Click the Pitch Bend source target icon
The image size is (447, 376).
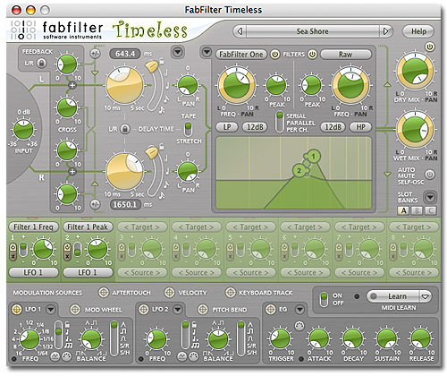pos(203,310)
